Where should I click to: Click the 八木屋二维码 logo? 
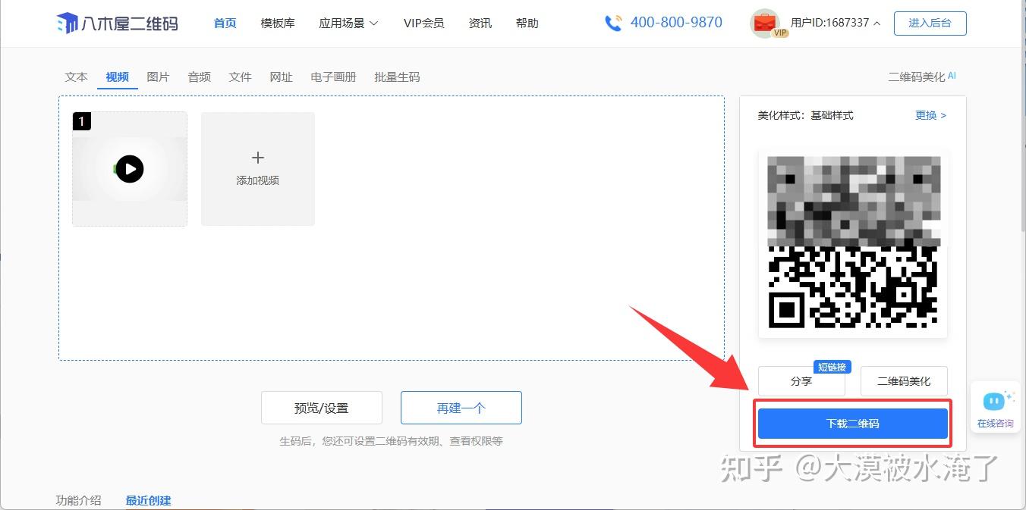(x=118, y=23)
